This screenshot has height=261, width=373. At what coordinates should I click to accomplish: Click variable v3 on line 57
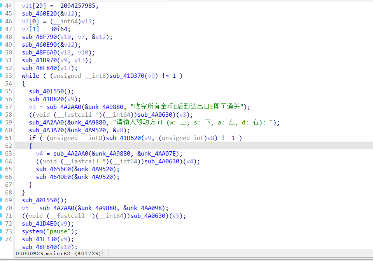click(x=32, y=107)
